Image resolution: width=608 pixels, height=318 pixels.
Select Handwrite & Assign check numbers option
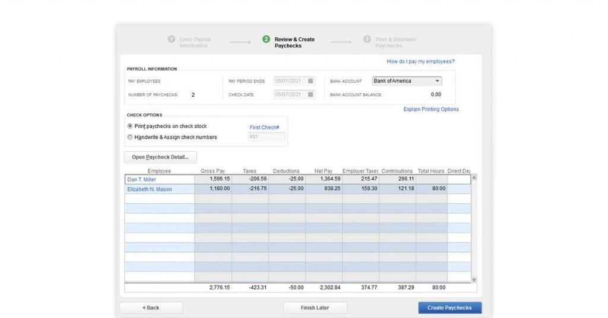(130, 137)
